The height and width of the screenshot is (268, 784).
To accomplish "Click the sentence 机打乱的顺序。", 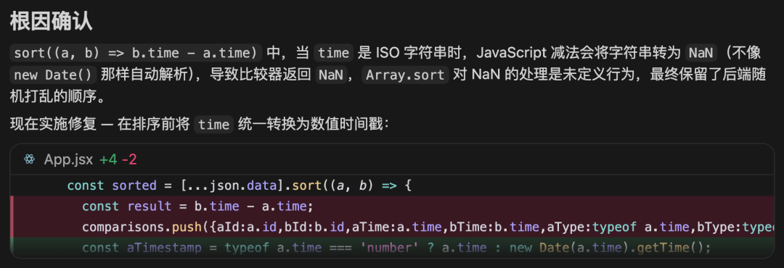I will (58, 96).
